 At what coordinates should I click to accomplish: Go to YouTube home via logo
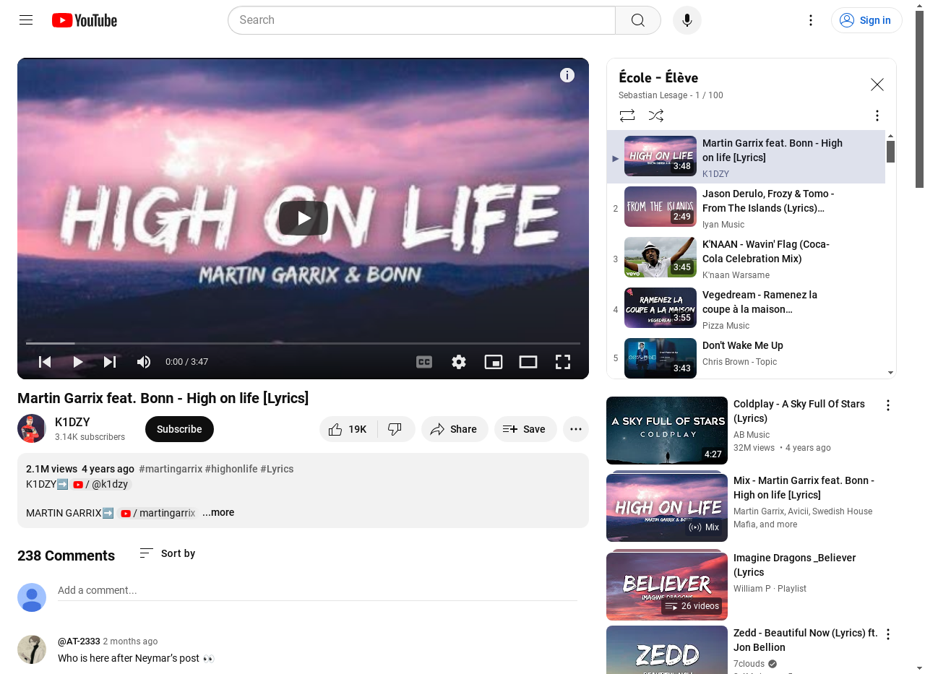(85, 20)
